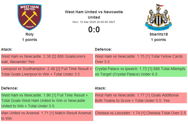The width and height of the screenshot is (188, 124).
Task: Select the Man United vs Arsenal bet row
Action: click(47, 116)
